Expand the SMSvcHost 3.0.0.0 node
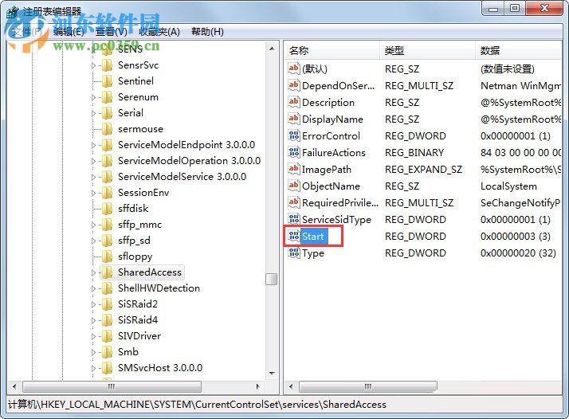Screen dimensions: 569x419 (93, 368)
